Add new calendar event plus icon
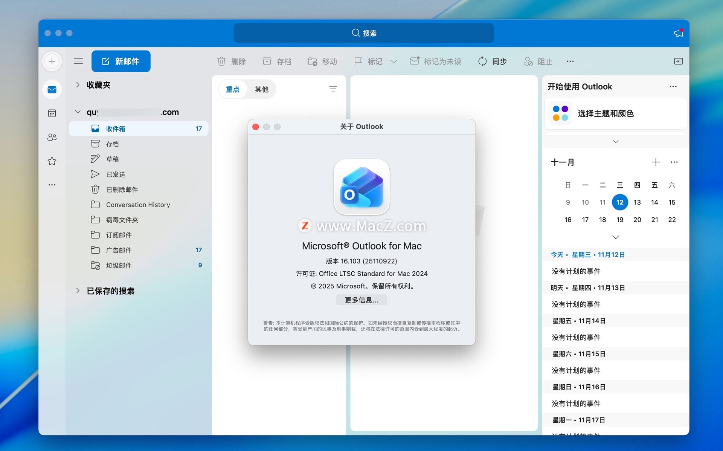 pos(656,162)
